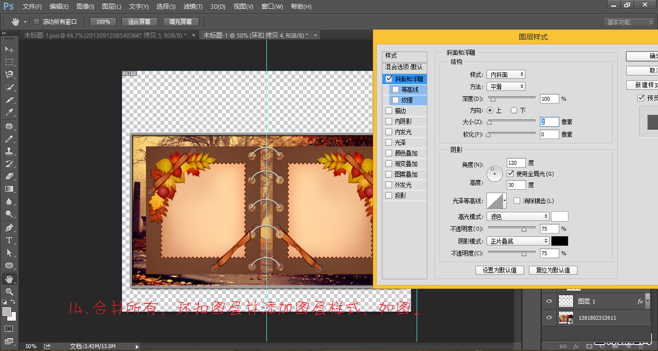
Task: Click status bar export icon
Action: tap(47, 346)
